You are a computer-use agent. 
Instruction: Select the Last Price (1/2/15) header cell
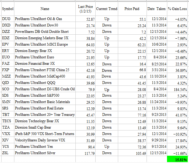point(85,9)
